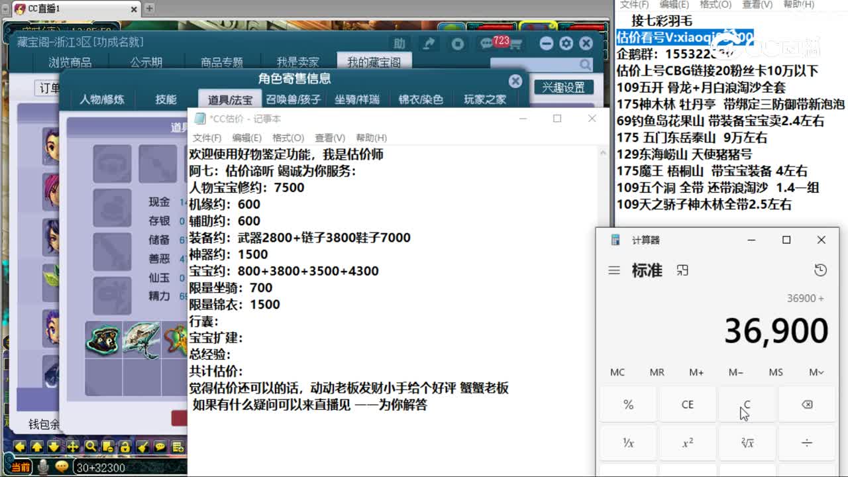Click calculator MS memory store
This screenshot has height=477, width=848.
[776, 372]
